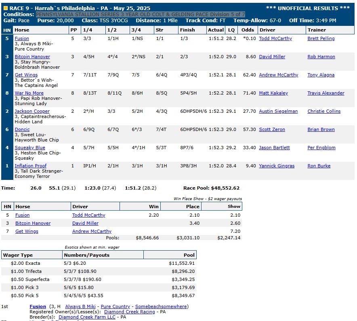Click the yellow square icon beside RACE 9
This screenshot has width=357, height=321.
[6, 8]
